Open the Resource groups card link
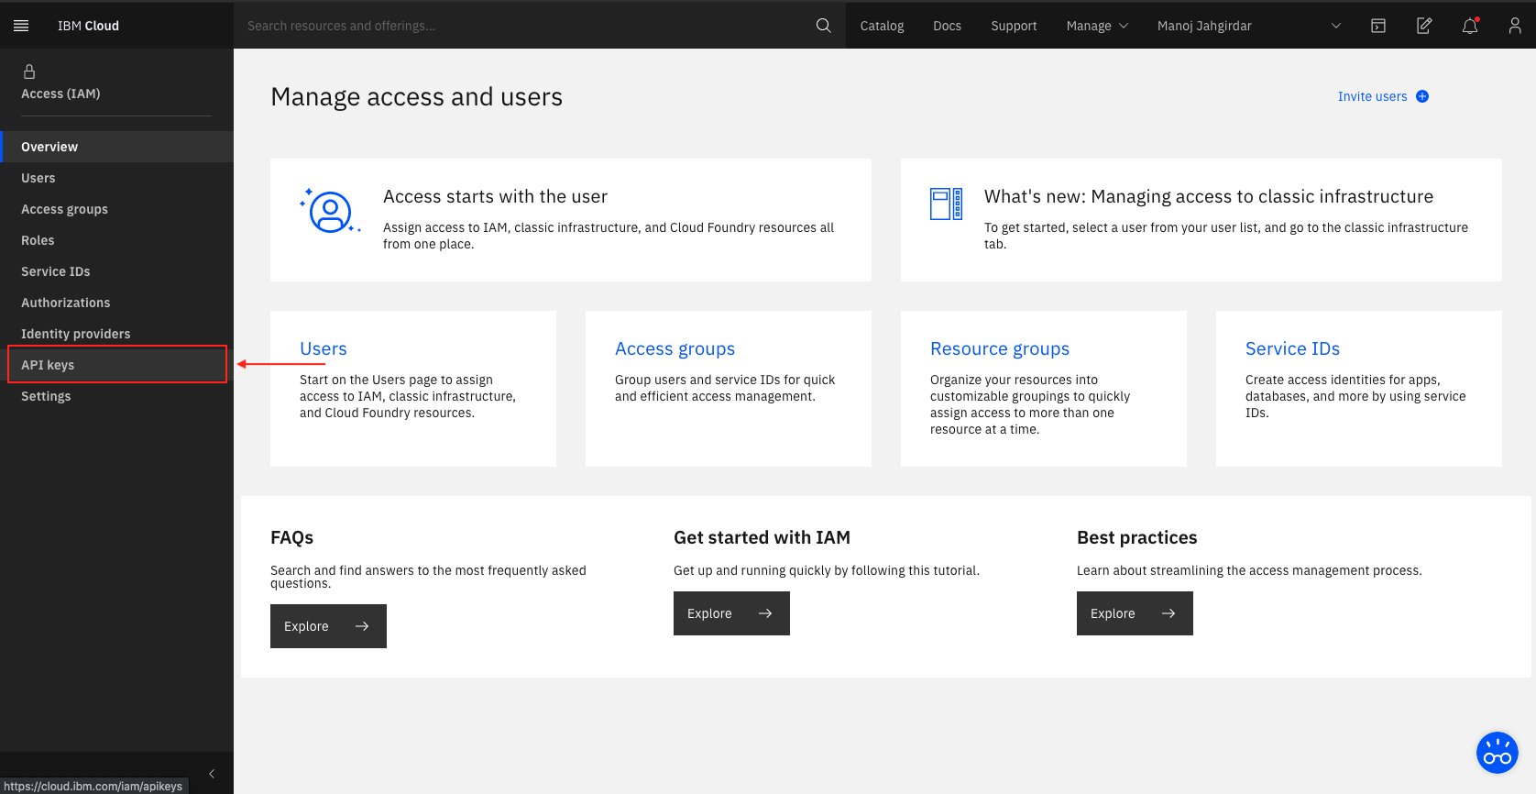The width and height of the screenshot is (1536, 794). [x=1000, y=349]
